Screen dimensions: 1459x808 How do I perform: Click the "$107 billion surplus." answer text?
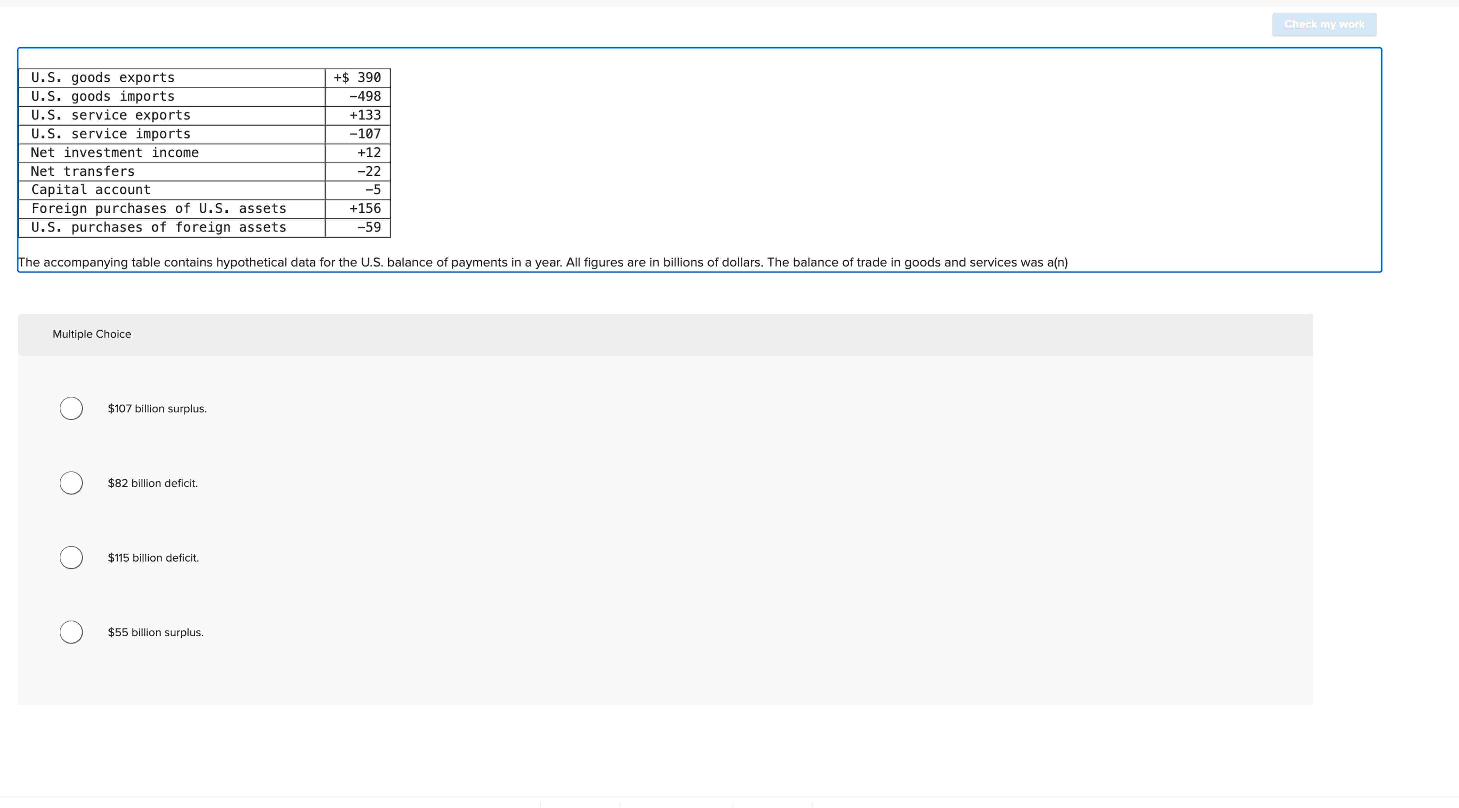[x=157, y=408]
